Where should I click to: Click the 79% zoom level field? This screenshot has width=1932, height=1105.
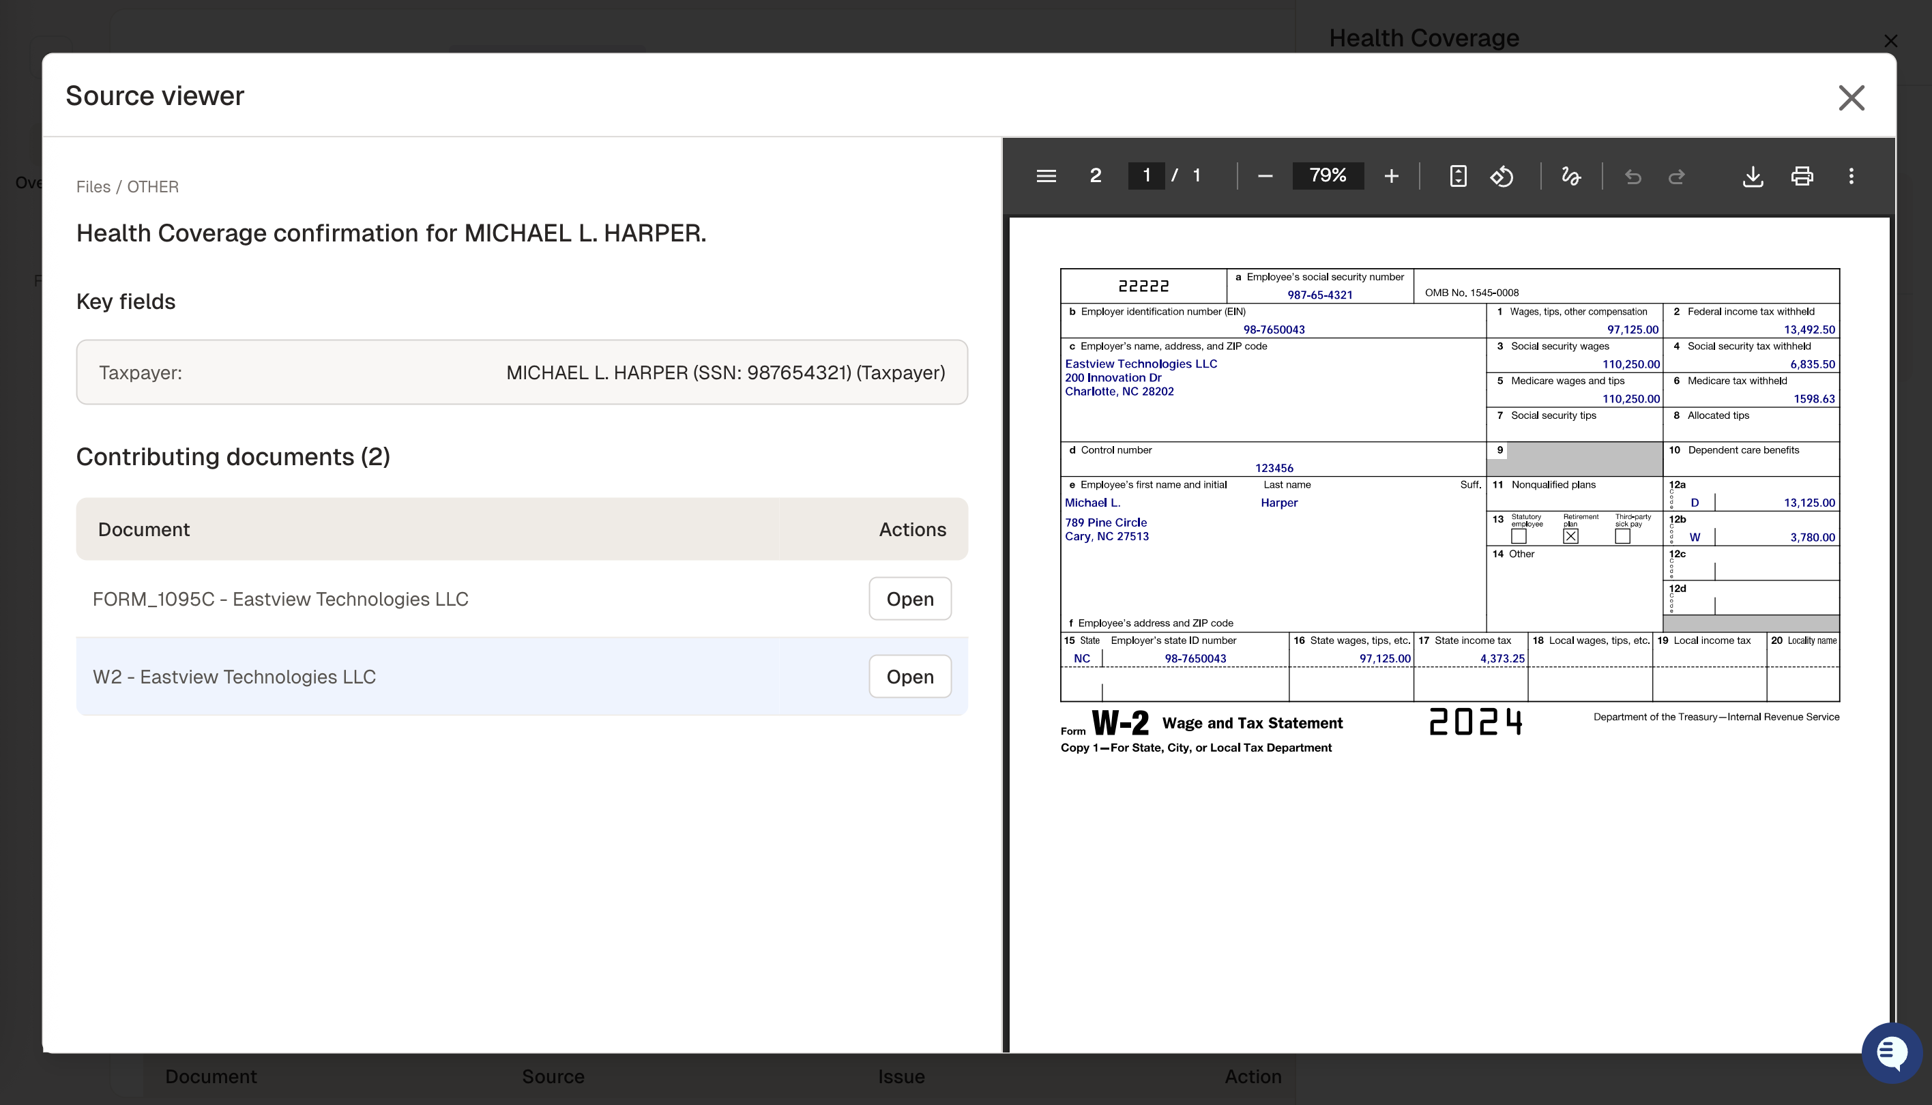tap(1327, 176)
